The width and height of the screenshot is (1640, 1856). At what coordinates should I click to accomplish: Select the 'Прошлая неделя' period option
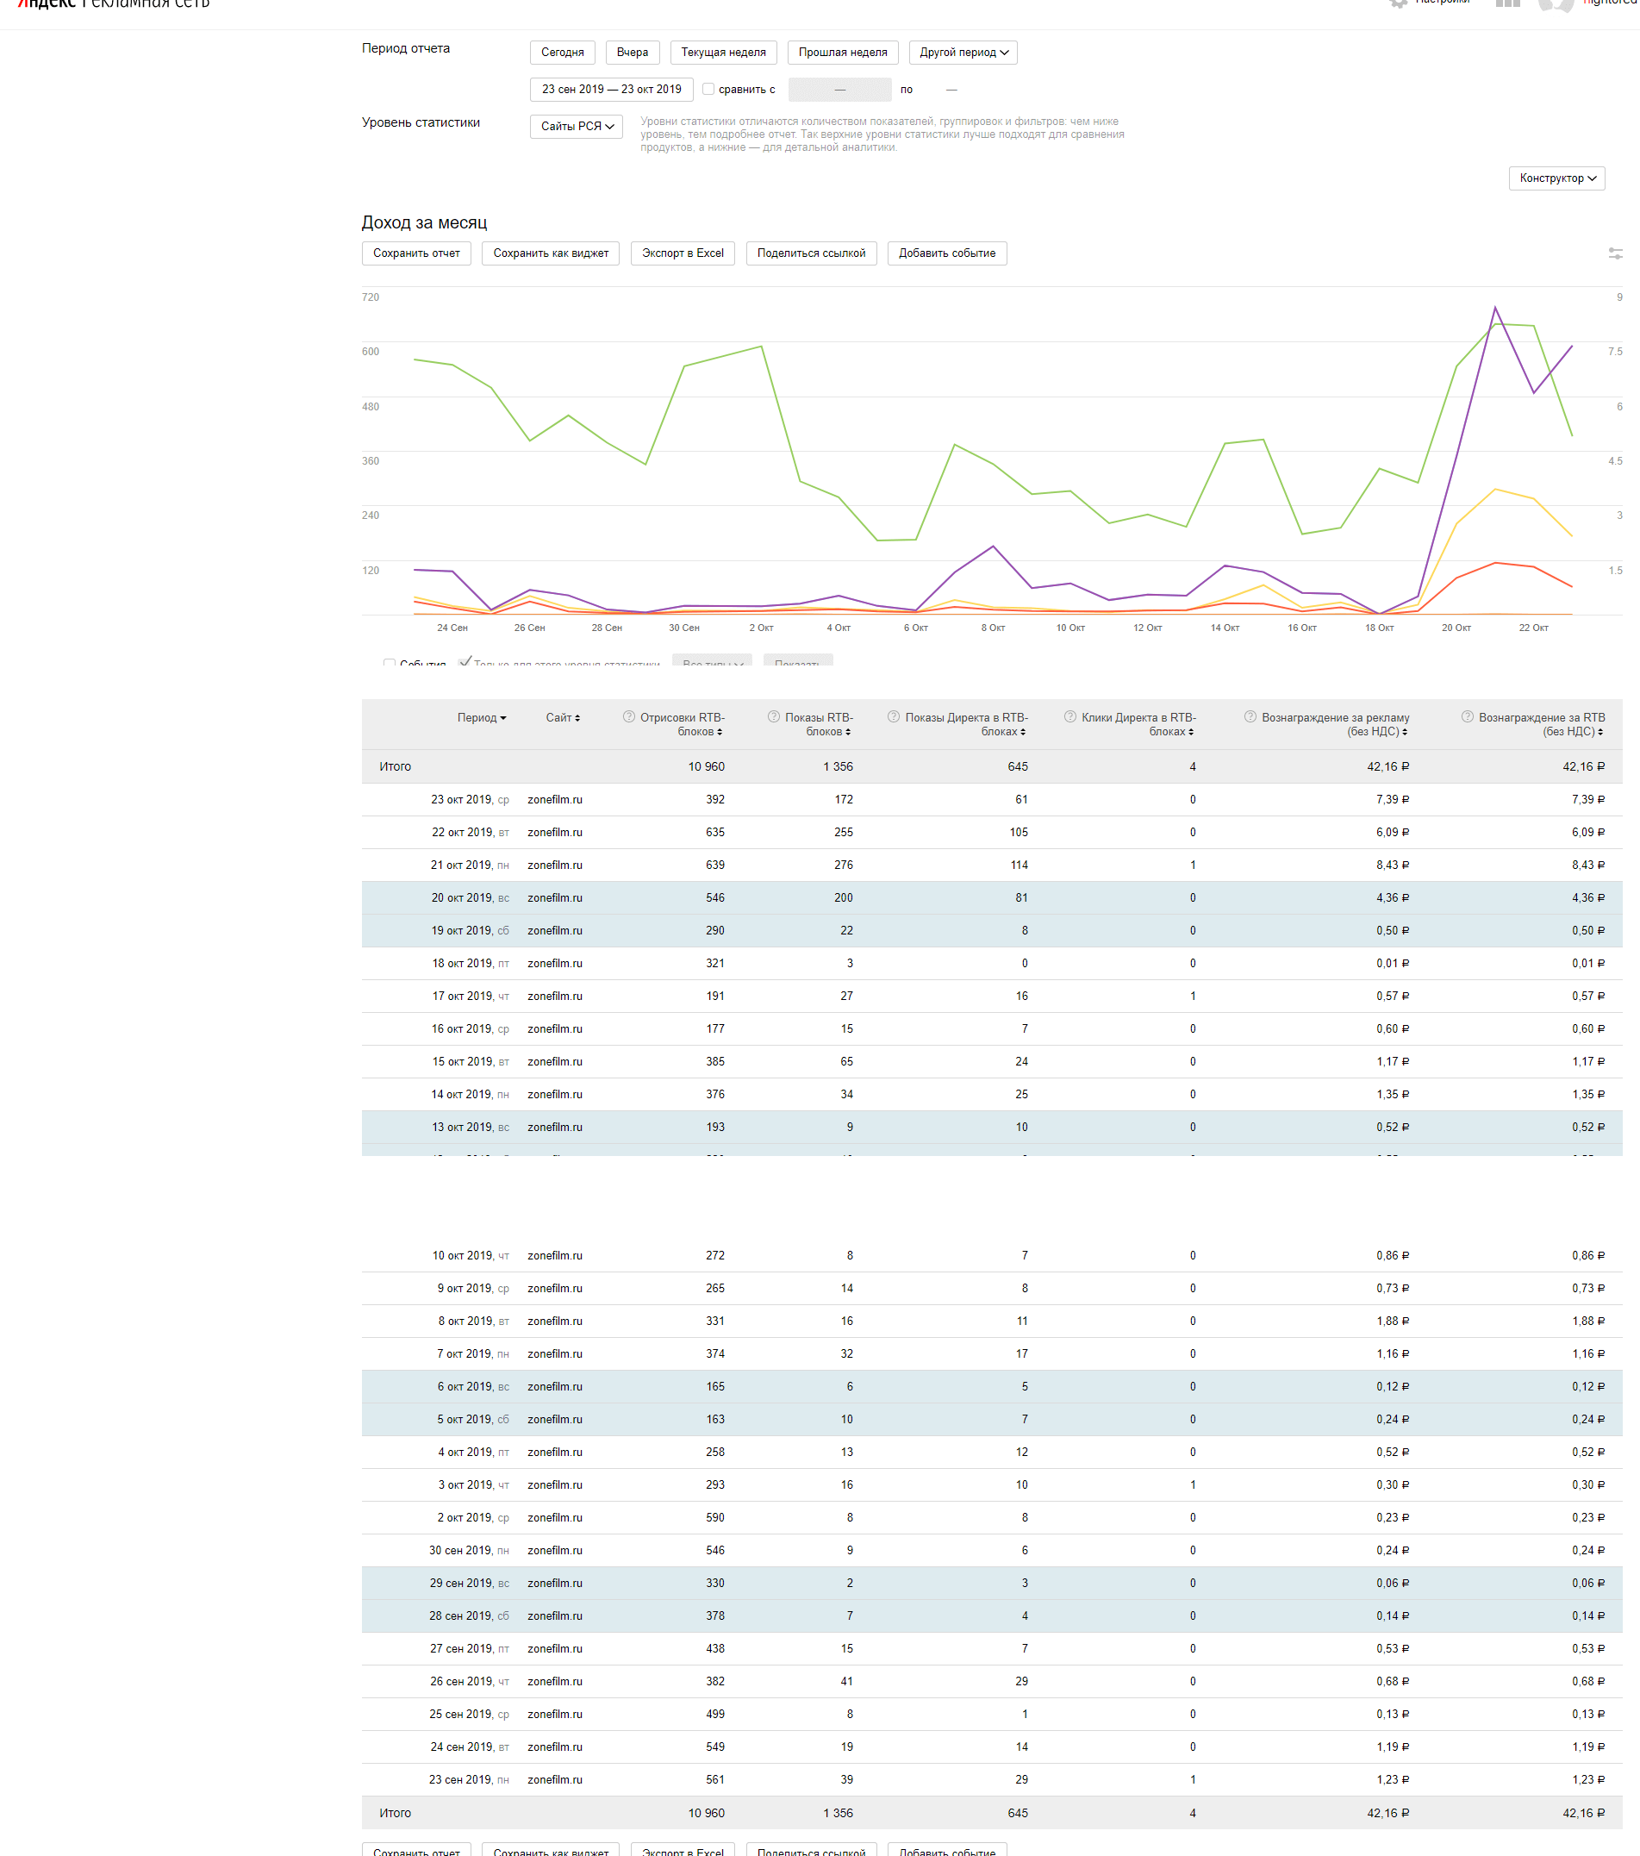(x=842, y=53)
